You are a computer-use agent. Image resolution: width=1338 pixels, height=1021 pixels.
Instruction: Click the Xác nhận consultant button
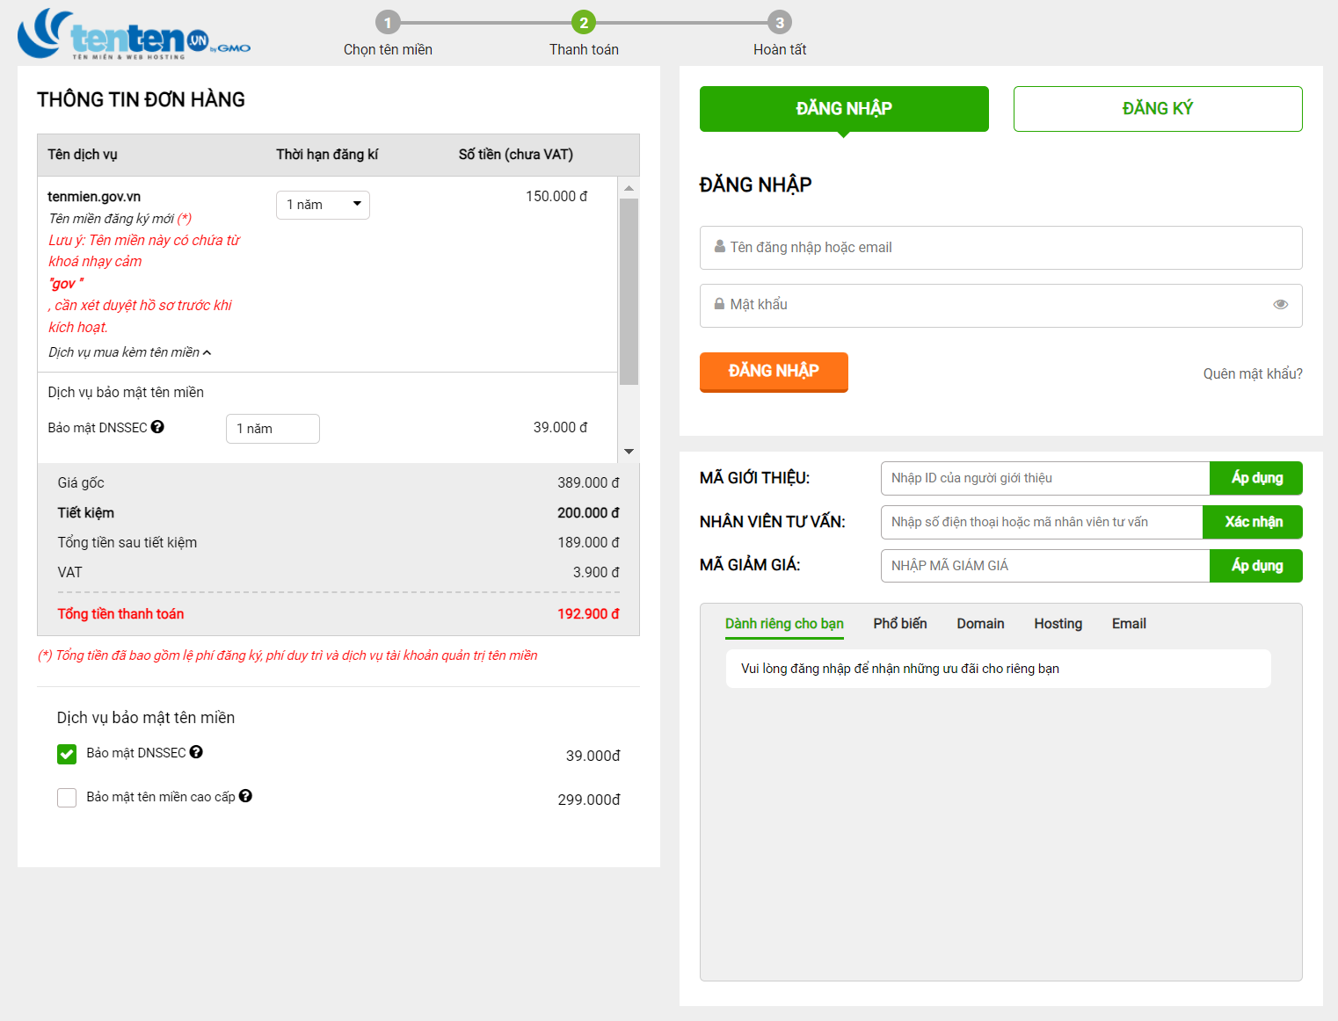[1253, 522]
